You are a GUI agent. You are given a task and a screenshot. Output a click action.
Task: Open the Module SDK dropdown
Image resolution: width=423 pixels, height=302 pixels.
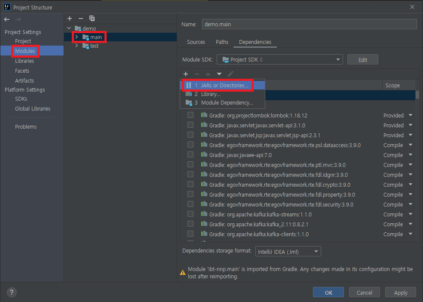[280, 60]
